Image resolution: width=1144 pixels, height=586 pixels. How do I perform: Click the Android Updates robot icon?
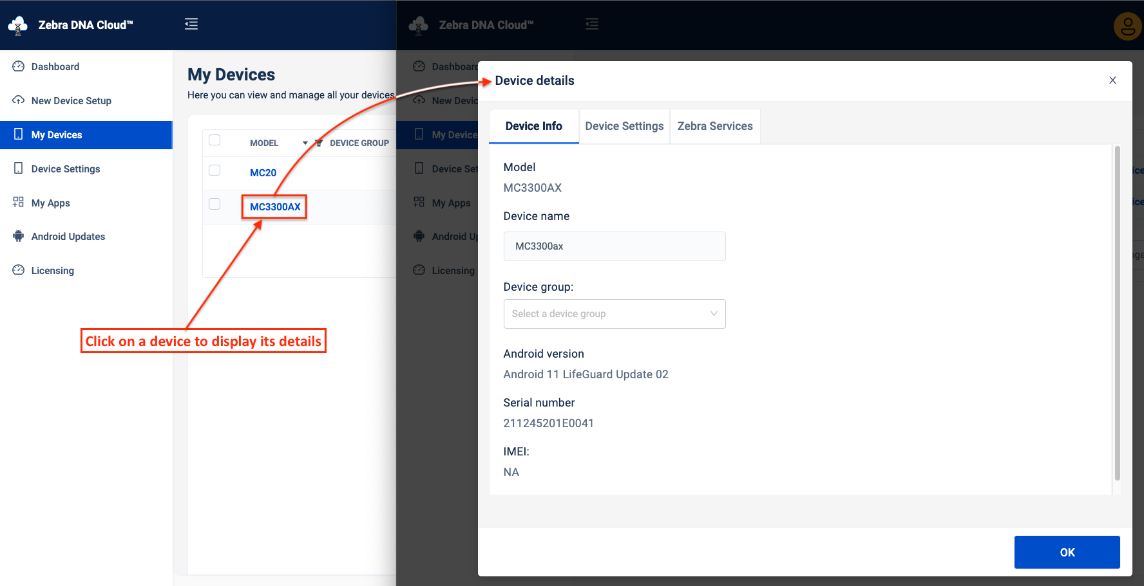point(19,236)
